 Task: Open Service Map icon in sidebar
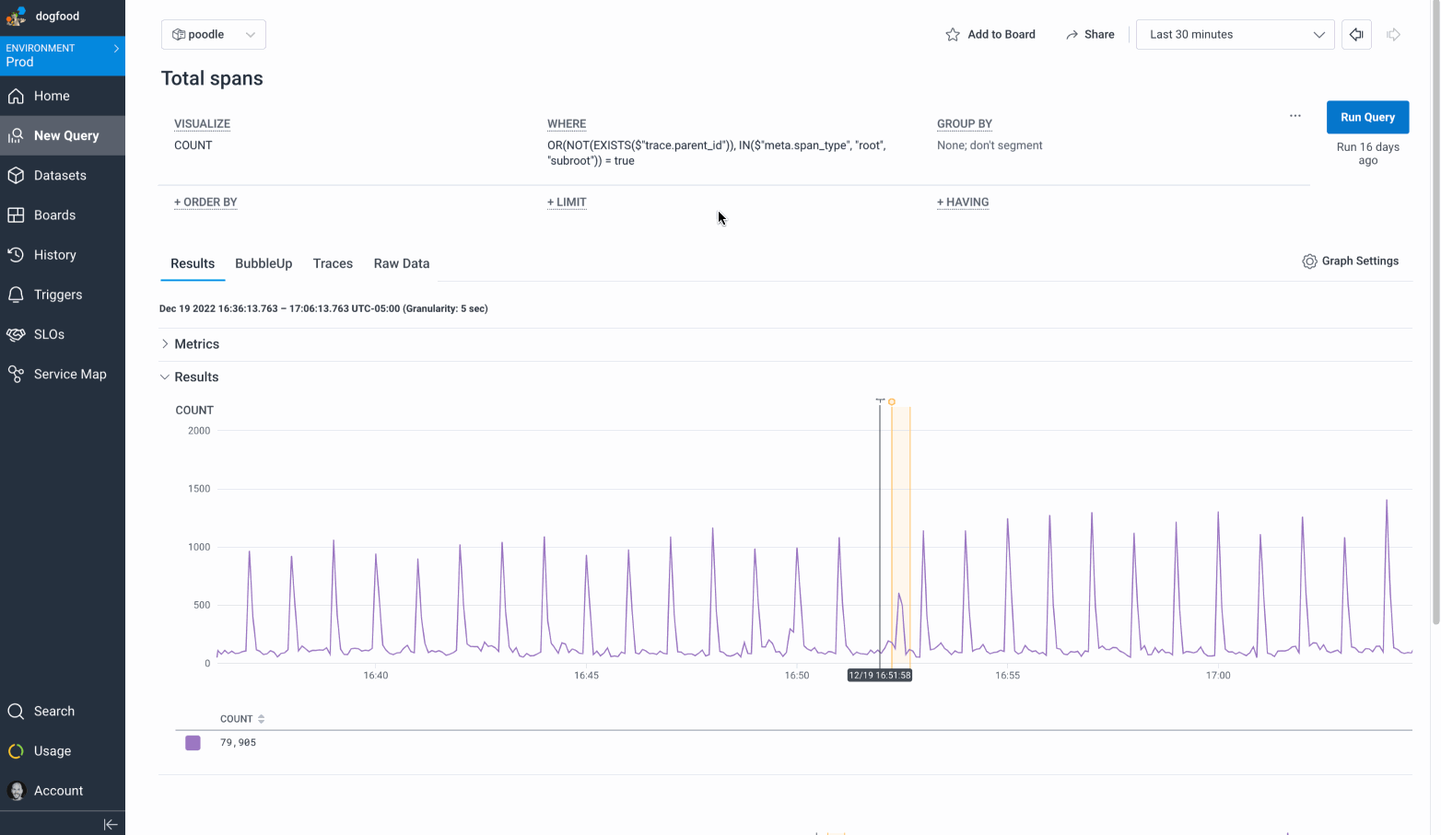[16, 374]
